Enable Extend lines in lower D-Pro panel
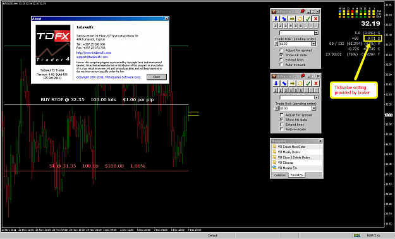Image resolution: width=395 pixels, height=239 pixels. click(x=282, y=125)
